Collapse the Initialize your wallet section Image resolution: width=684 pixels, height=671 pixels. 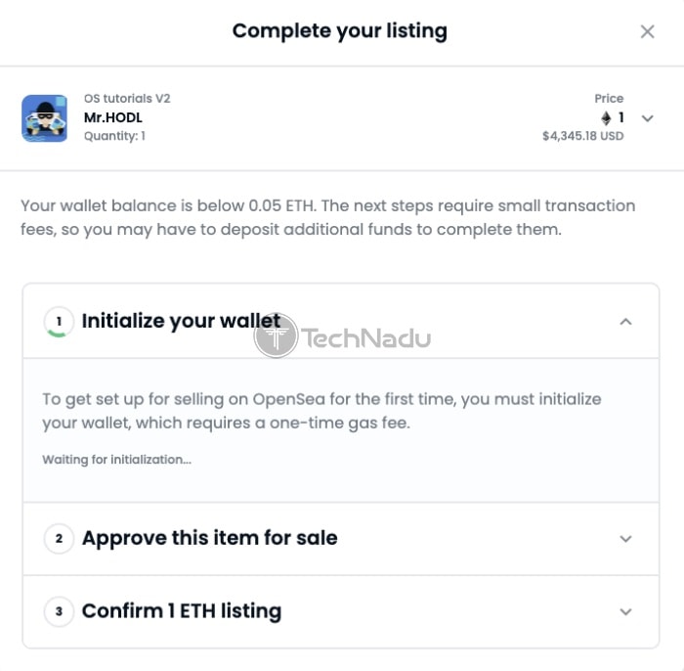coord(626,322)
